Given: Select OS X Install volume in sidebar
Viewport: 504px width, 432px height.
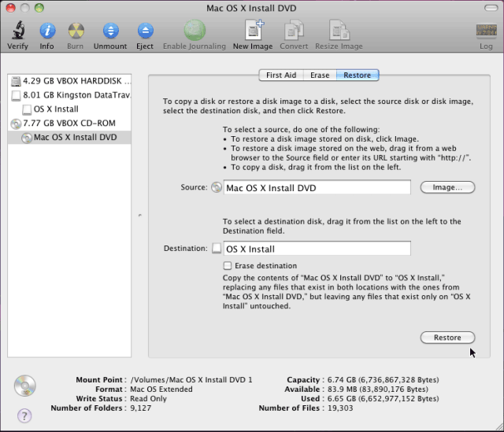Looking at the screenshot, I should pyautogui.click(x=69, y=109).
